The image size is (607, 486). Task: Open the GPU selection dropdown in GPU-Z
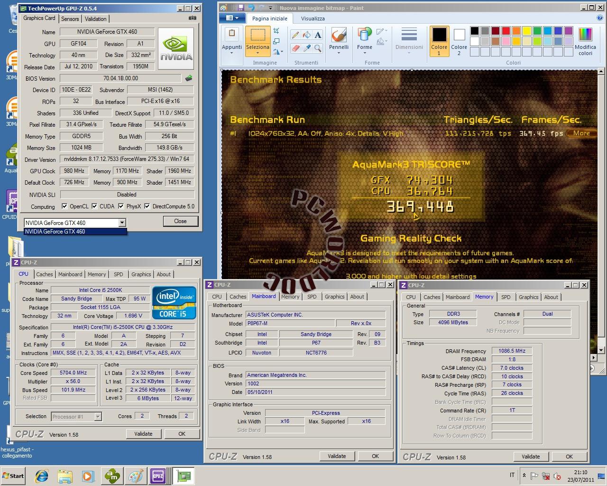[x=122, y=223]
